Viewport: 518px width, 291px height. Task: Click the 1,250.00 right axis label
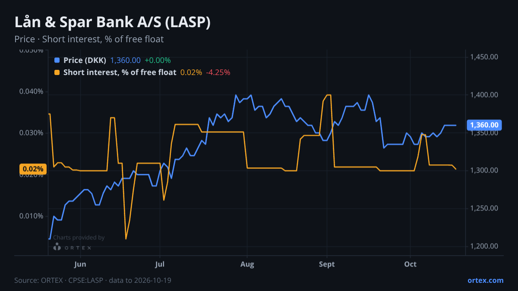pyautogui.click(x=484, y=209)
